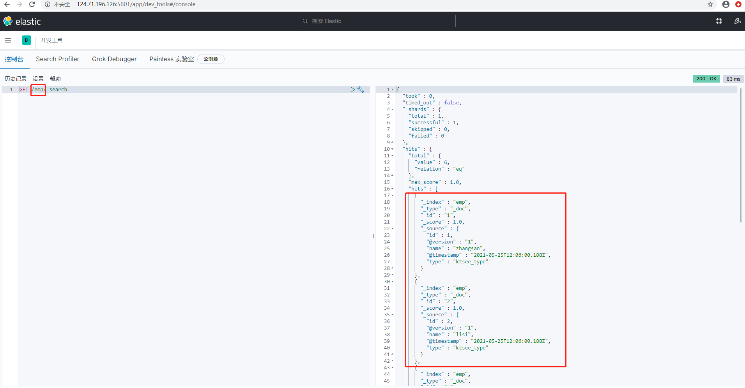Viewport: 745px width, 388px height.
Task: Click the browser back arrow
Action: [x=7, y=4]
